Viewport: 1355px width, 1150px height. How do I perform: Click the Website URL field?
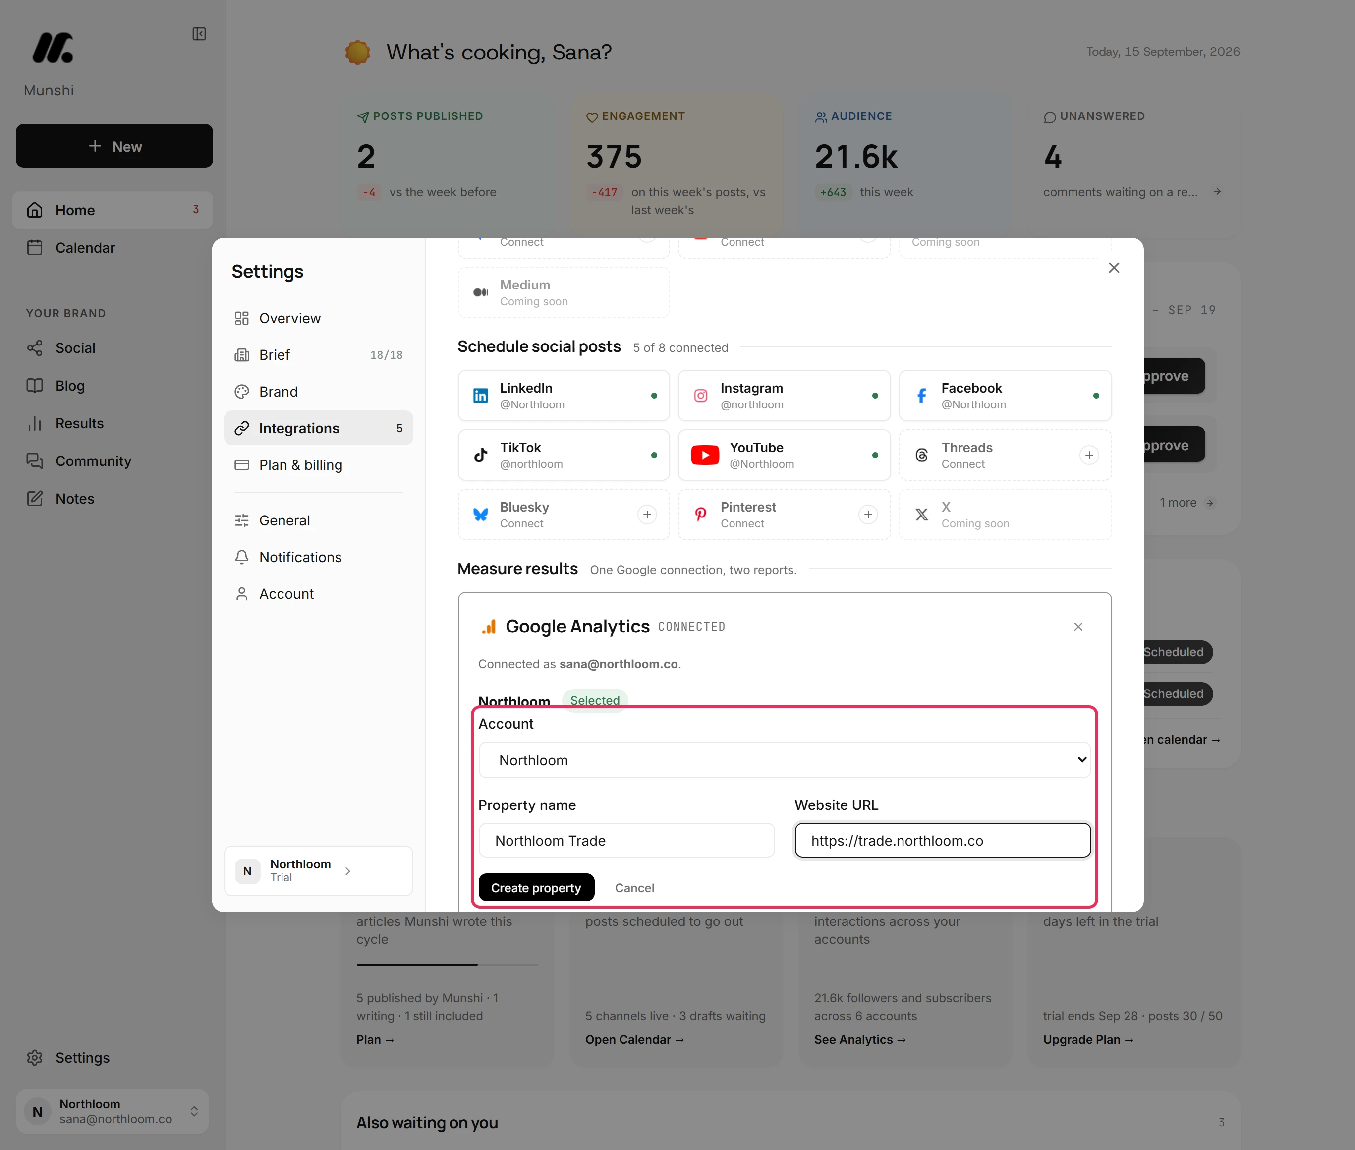click(x=943, y=840)
